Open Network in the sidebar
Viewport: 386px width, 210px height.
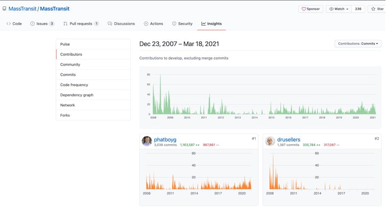tap(93, 105)
